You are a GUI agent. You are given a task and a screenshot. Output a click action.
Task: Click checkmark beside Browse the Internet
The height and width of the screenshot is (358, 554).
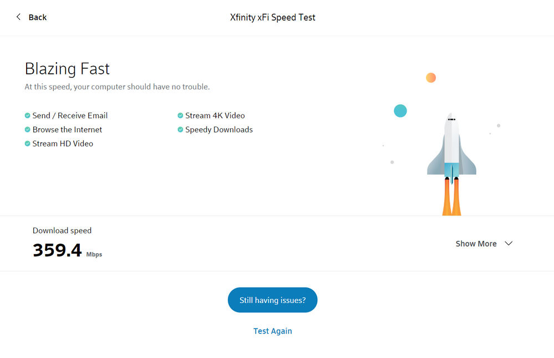pyautogui.click(x=28, y=129)
